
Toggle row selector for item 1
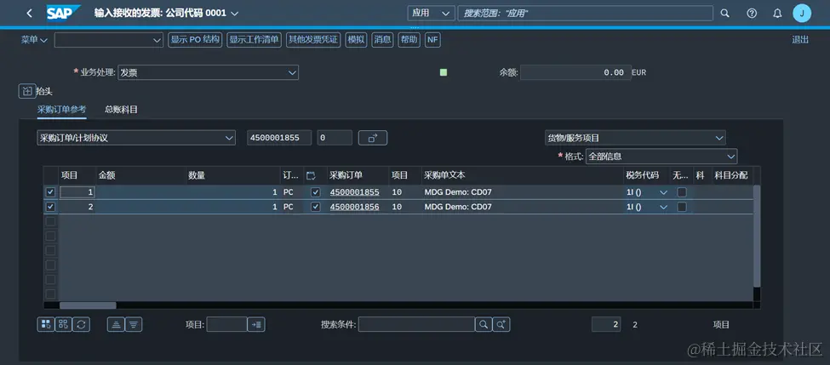tap(51, 192)
